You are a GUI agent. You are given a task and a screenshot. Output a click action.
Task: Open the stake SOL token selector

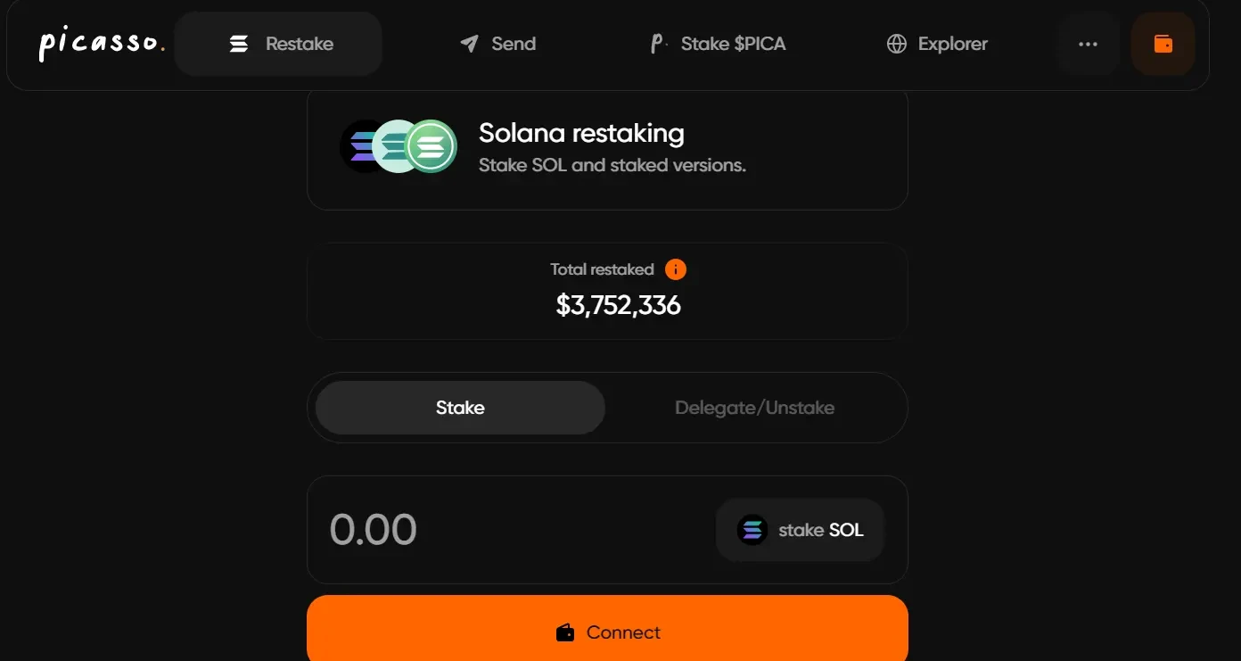click(800, 530)
